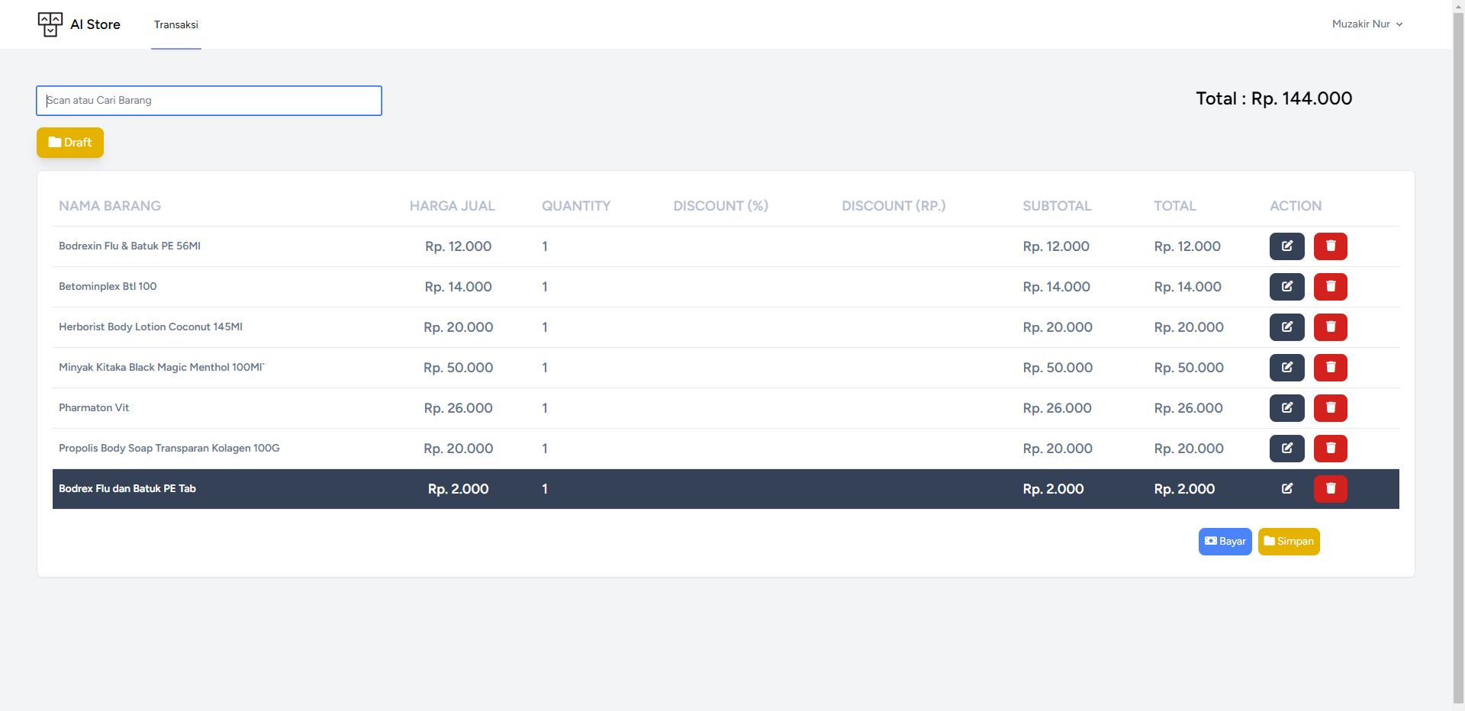Edit Herborist Body Lotion Coconut 145Ml
1465x711 pixels.
(1287, 327)
